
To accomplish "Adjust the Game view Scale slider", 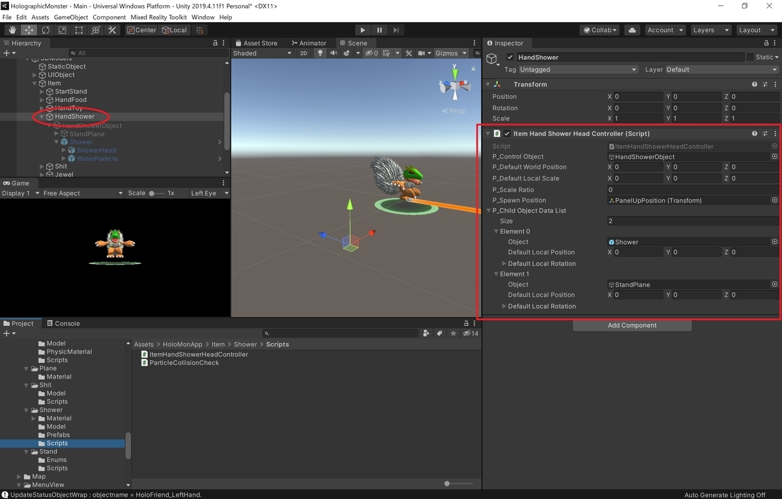I will point(156,193).
